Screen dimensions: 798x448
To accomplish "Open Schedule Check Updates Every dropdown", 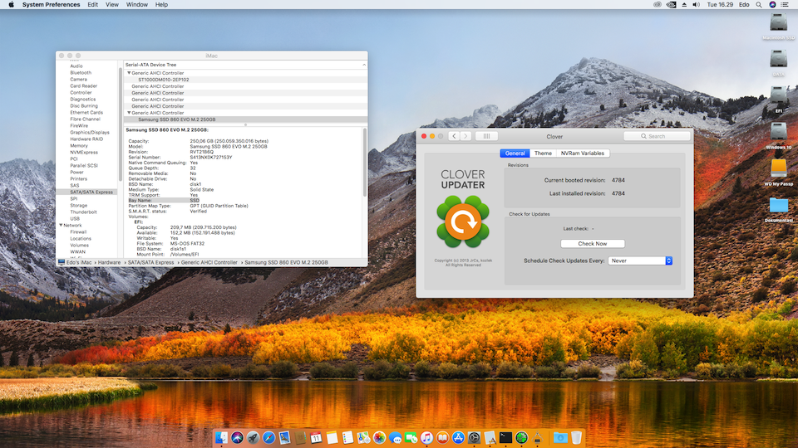I will point(640,261).
